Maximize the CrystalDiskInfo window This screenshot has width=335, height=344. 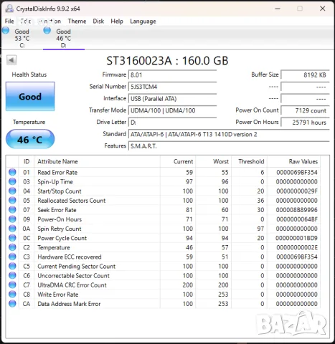tap(300, 9)
